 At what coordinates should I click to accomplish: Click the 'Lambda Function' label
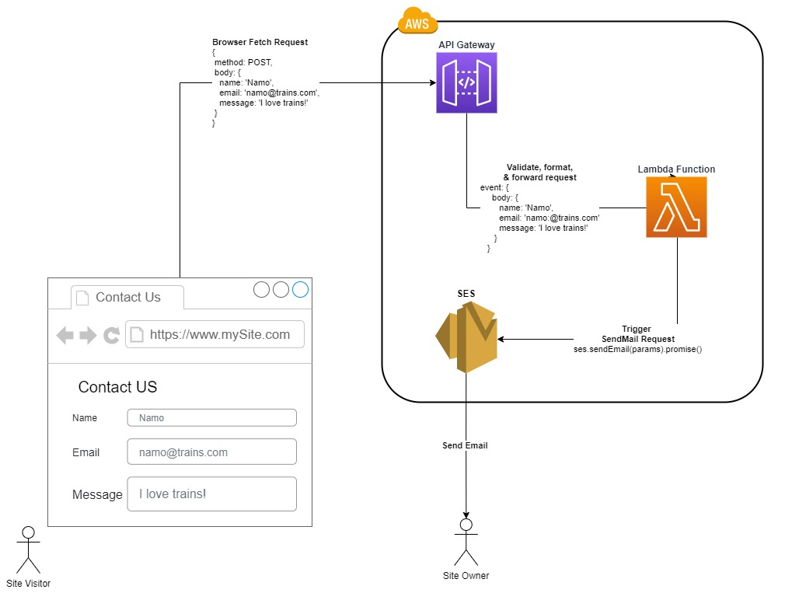pyautogui.click(x=676, y=169)
